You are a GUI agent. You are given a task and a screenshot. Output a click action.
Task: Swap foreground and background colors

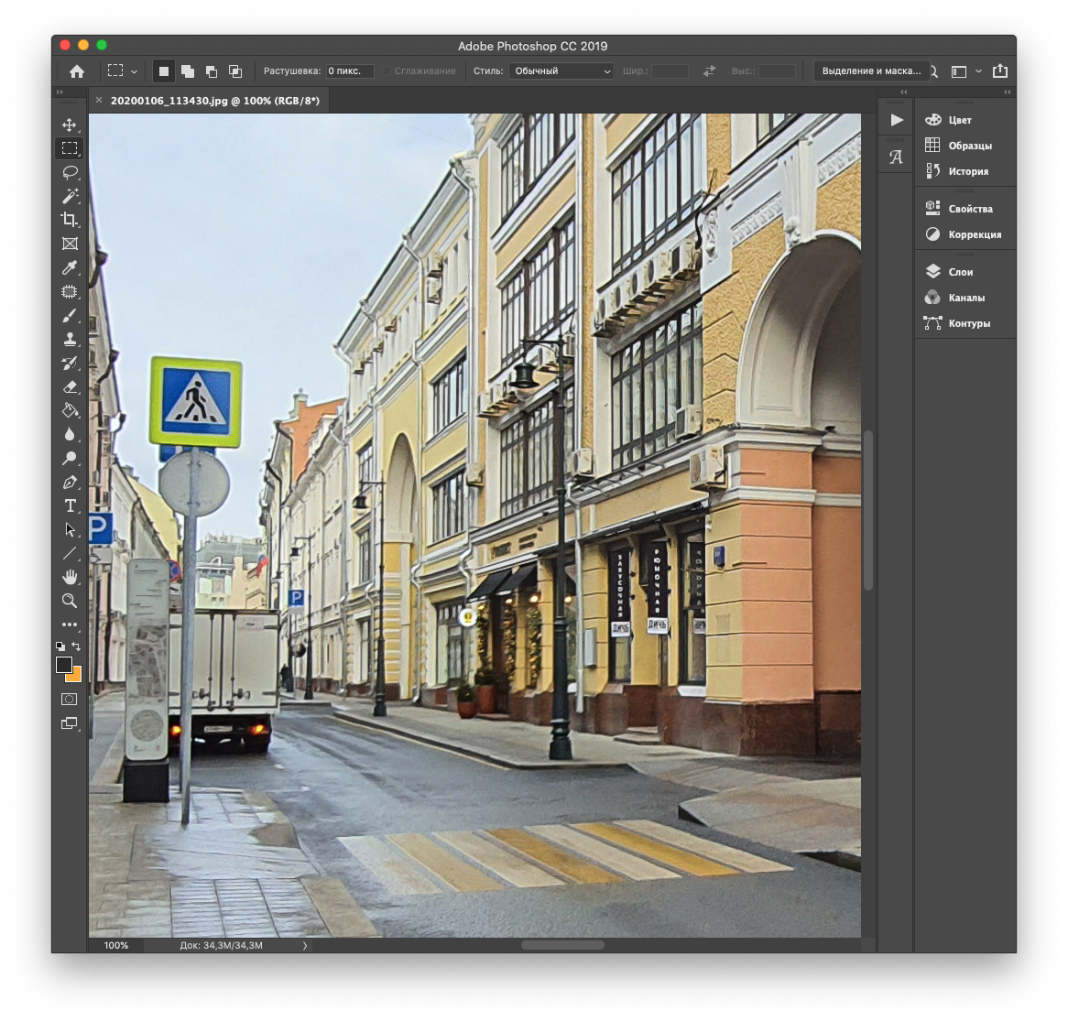click(x=77, y=646)
